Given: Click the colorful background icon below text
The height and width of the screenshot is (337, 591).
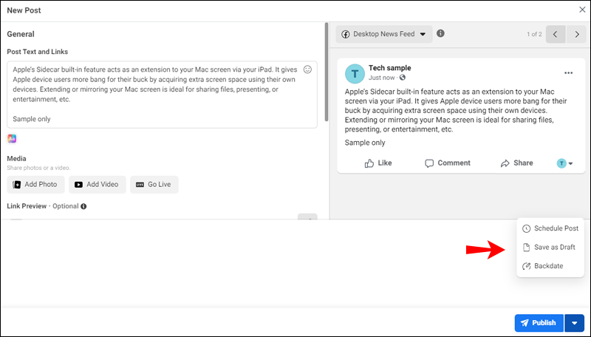Looking at the screenshot, I should coord(12,138).
